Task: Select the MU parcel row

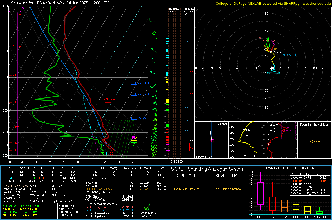Action: coord(42,181)
